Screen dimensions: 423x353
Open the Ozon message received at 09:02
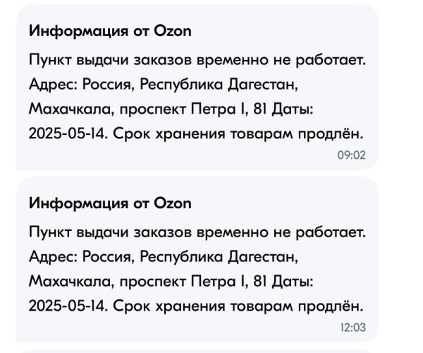coord(197,88)
